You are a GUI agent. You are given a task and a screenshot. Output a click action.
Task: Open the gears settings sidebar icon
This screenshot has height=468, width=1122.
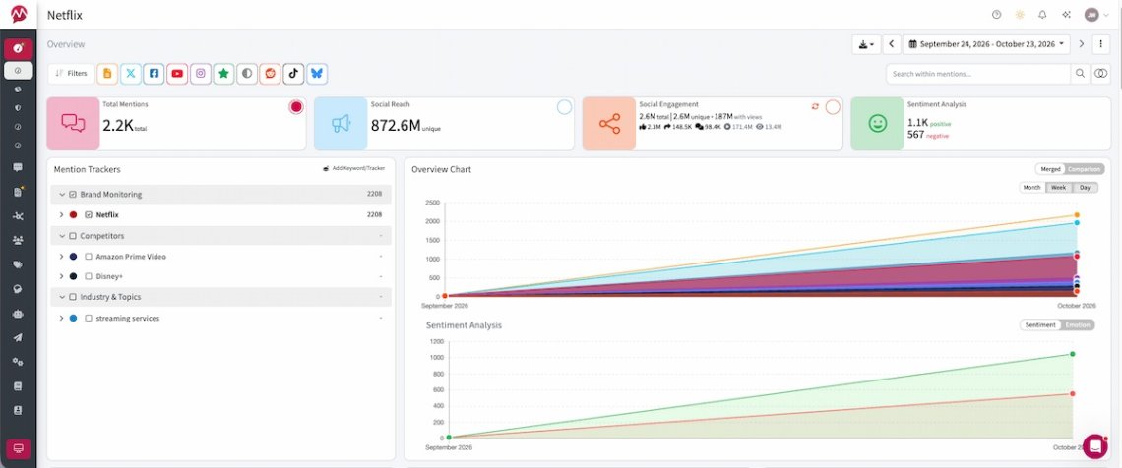tap(18, 362)
